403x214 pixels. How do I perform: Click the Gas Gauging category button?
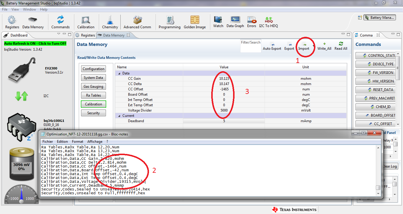[94, 87]
